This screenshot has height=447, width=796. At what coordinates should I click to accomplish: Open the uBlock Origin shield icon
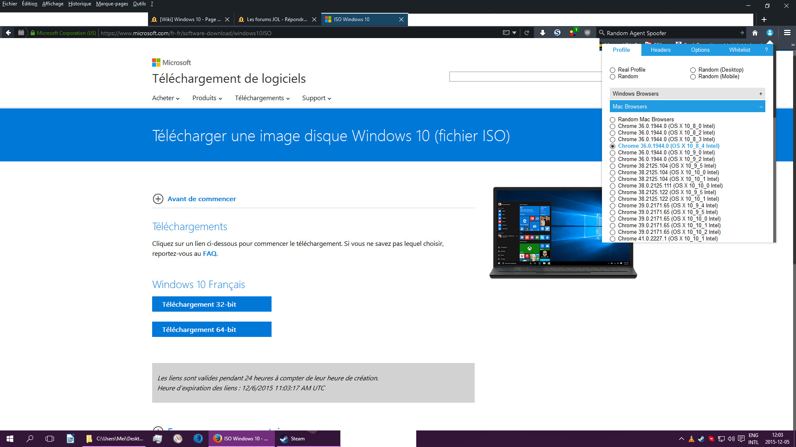(587, 33)
